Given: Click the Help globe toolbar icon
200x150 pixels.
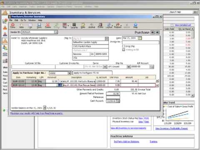Looking at the screenshot, I should point(135,26).
